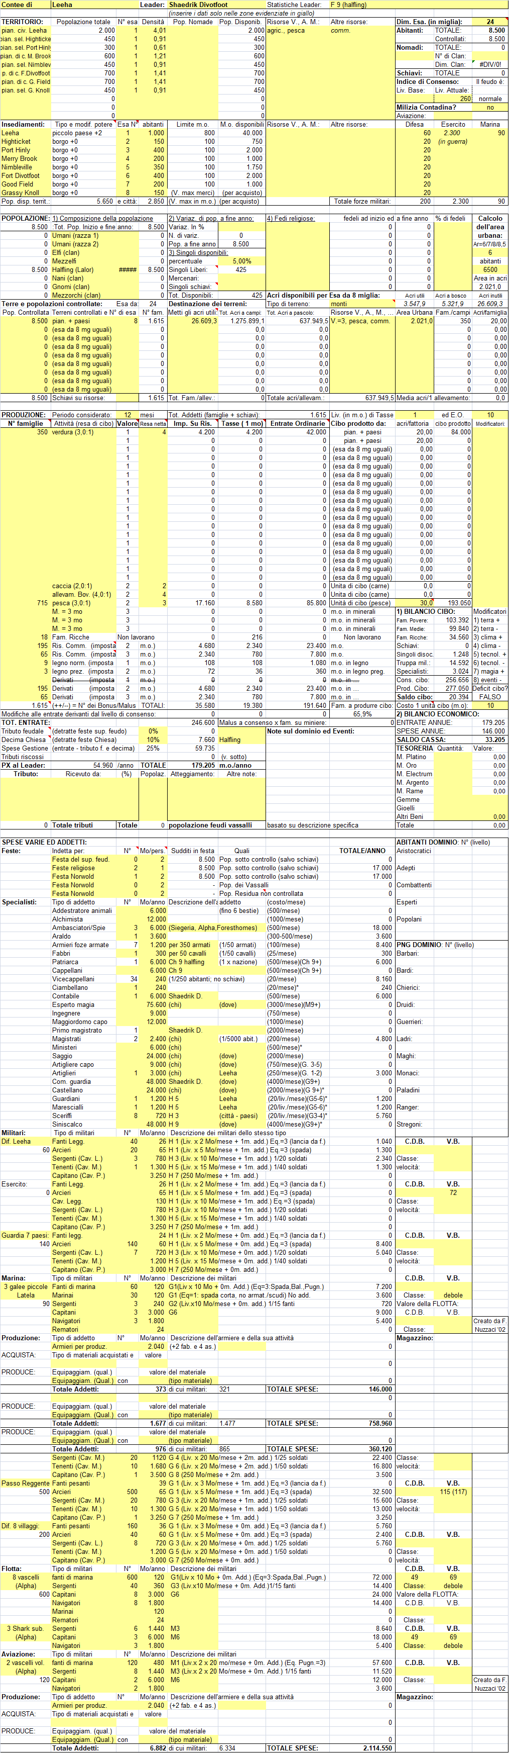Click the 'monti' terrain type cell
This screenshot has height=1753, width=509.
click(x=339, y=304)
